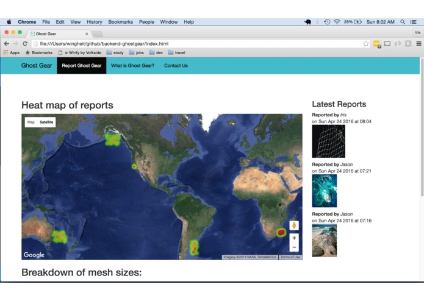
Task: Open the View menu
Action: pyautogui.click(x=76, y=22)
